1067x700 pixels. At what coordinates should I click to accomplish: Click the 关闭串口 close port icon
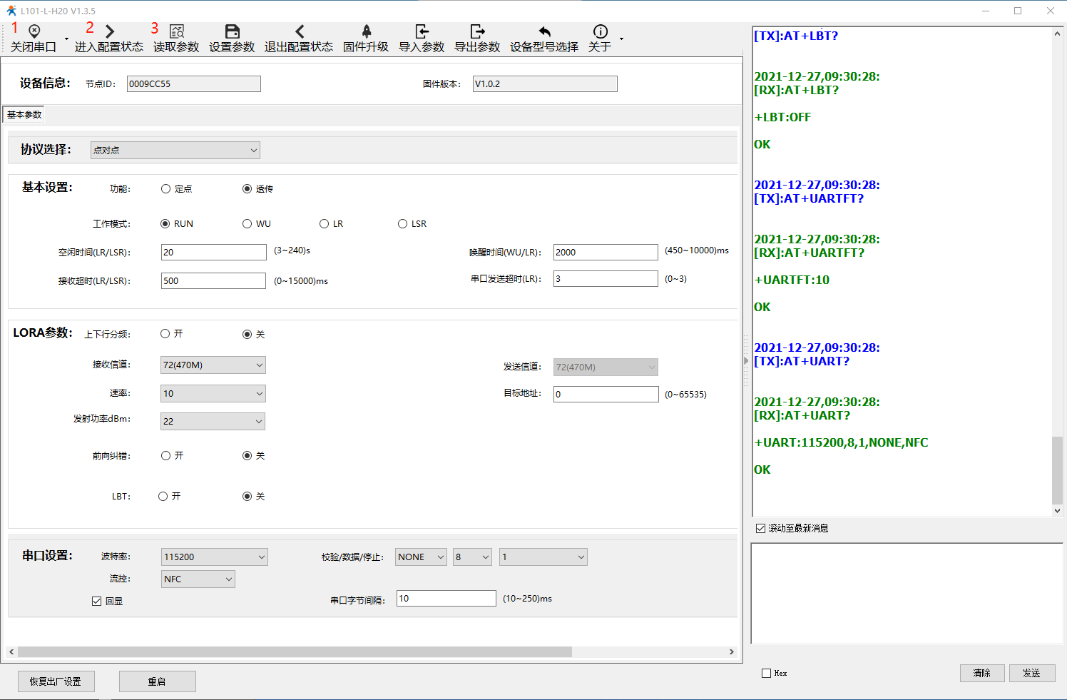(x=34, y=31)
